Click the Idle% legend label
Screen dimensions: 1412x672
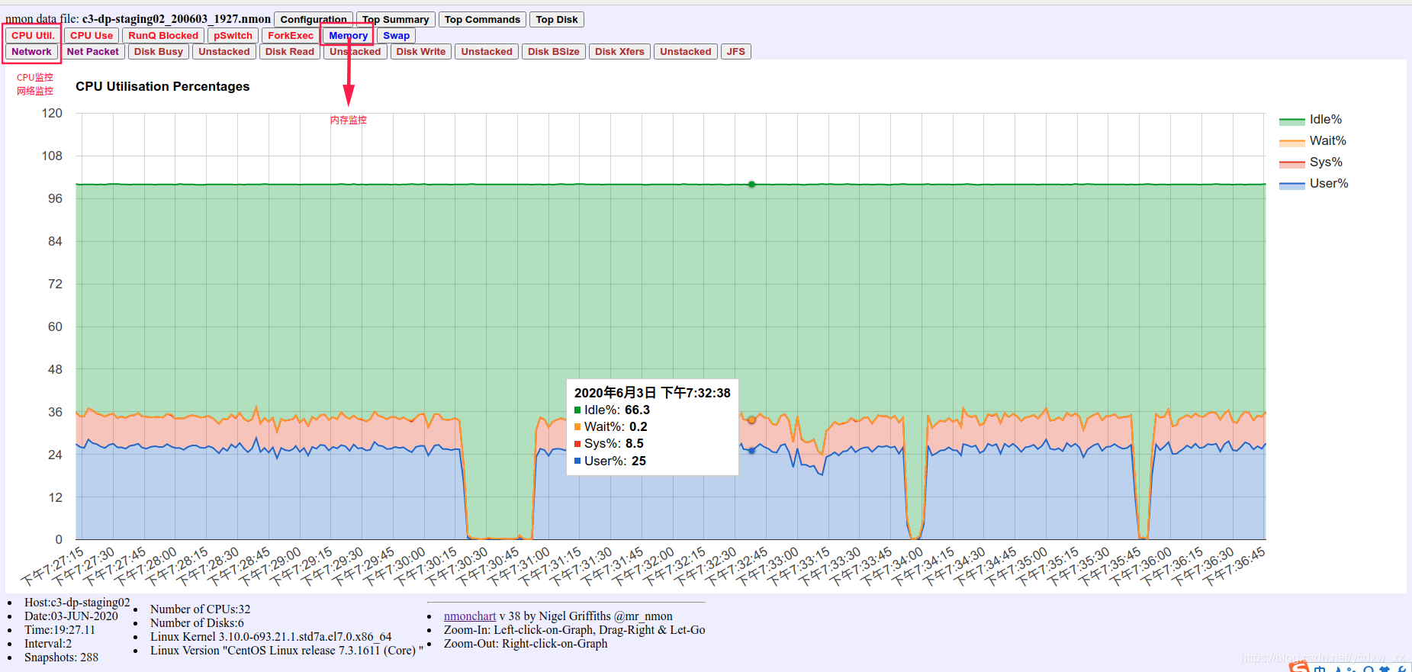coord(1326,120)
